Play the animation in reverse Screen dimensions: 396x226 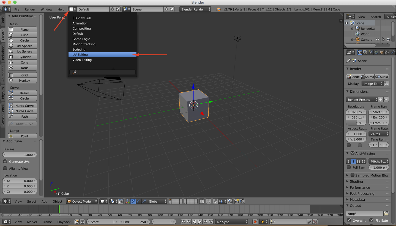194,222
